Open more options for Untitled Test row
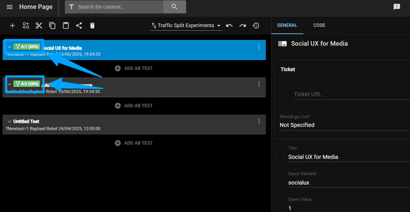Screen dimensions: 410x212 [259, 122]
